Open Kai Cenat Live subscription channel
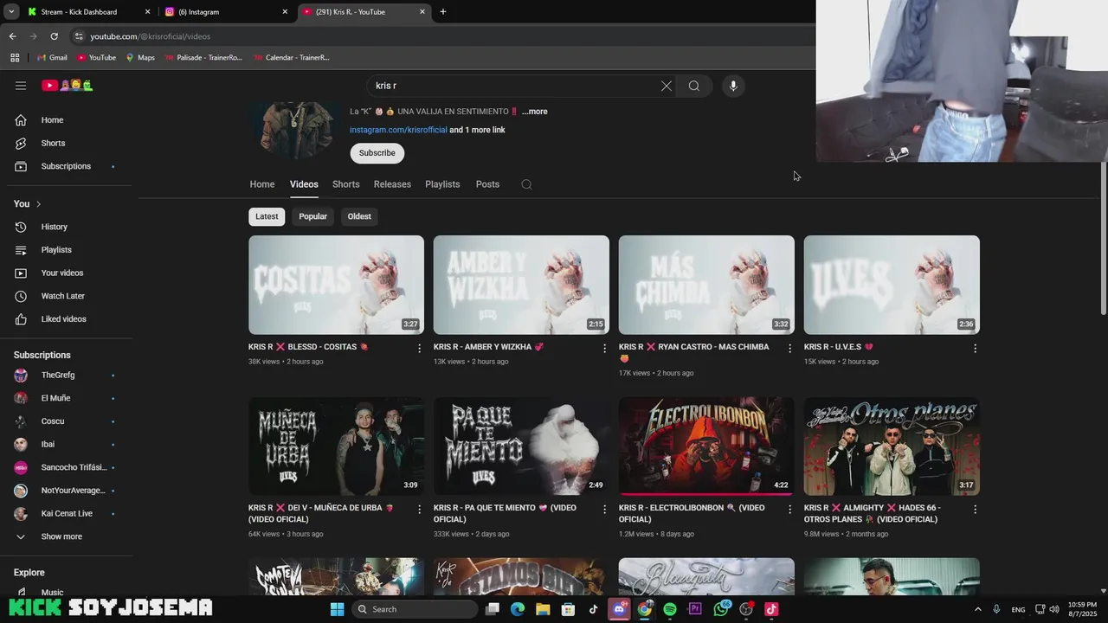The image size is (1108, 623). [66, 514]
